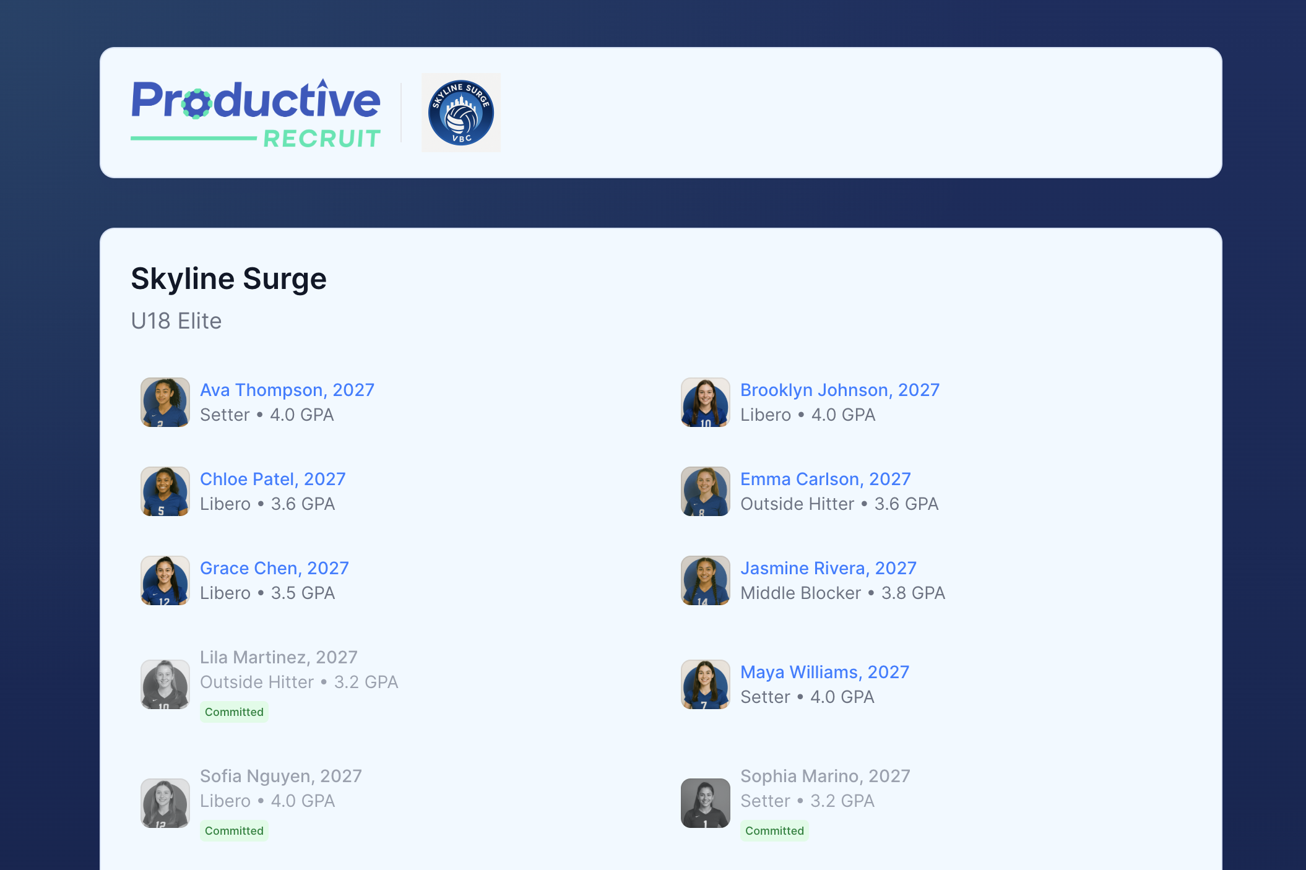This screenshot has height=870, width=1306.
Task: Select Grace Chen's headshot thumbnail
Action: point(165,580)
